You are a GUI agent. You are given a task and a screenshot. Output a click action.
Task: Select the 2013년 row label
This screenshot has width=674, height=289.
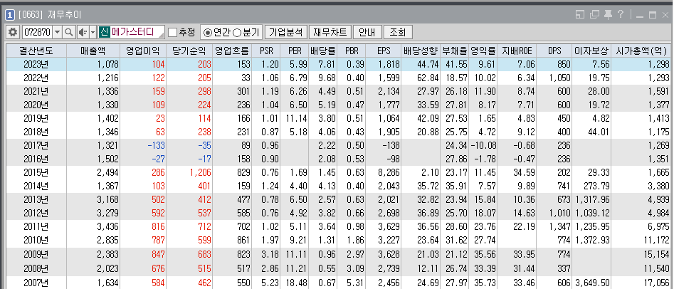tap(36, 200)
